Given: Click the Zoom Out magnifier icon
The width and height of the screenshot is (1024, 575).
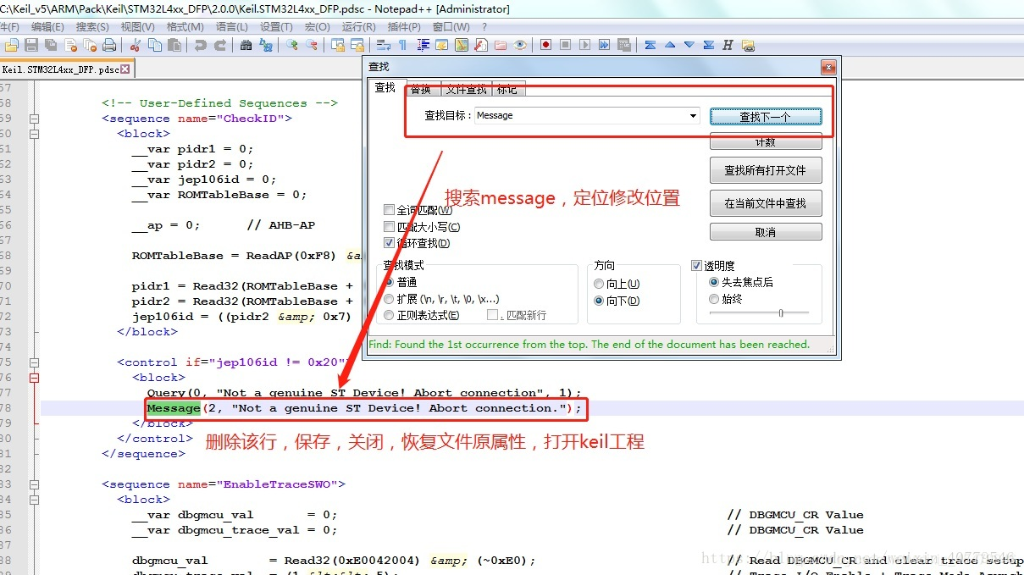Looking at the screenshot, I should point(311,44).
